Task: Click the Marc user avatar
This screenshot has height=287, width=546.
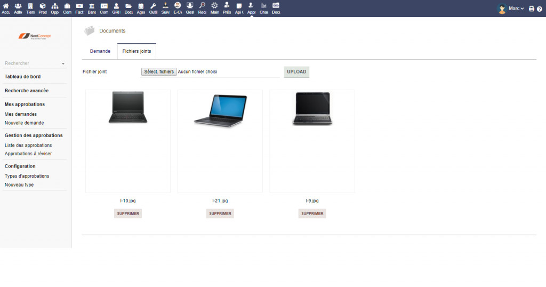Action: [x=502, y=9]
